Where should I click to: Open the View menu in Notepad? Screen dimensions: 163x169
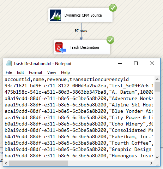[52, 72]
